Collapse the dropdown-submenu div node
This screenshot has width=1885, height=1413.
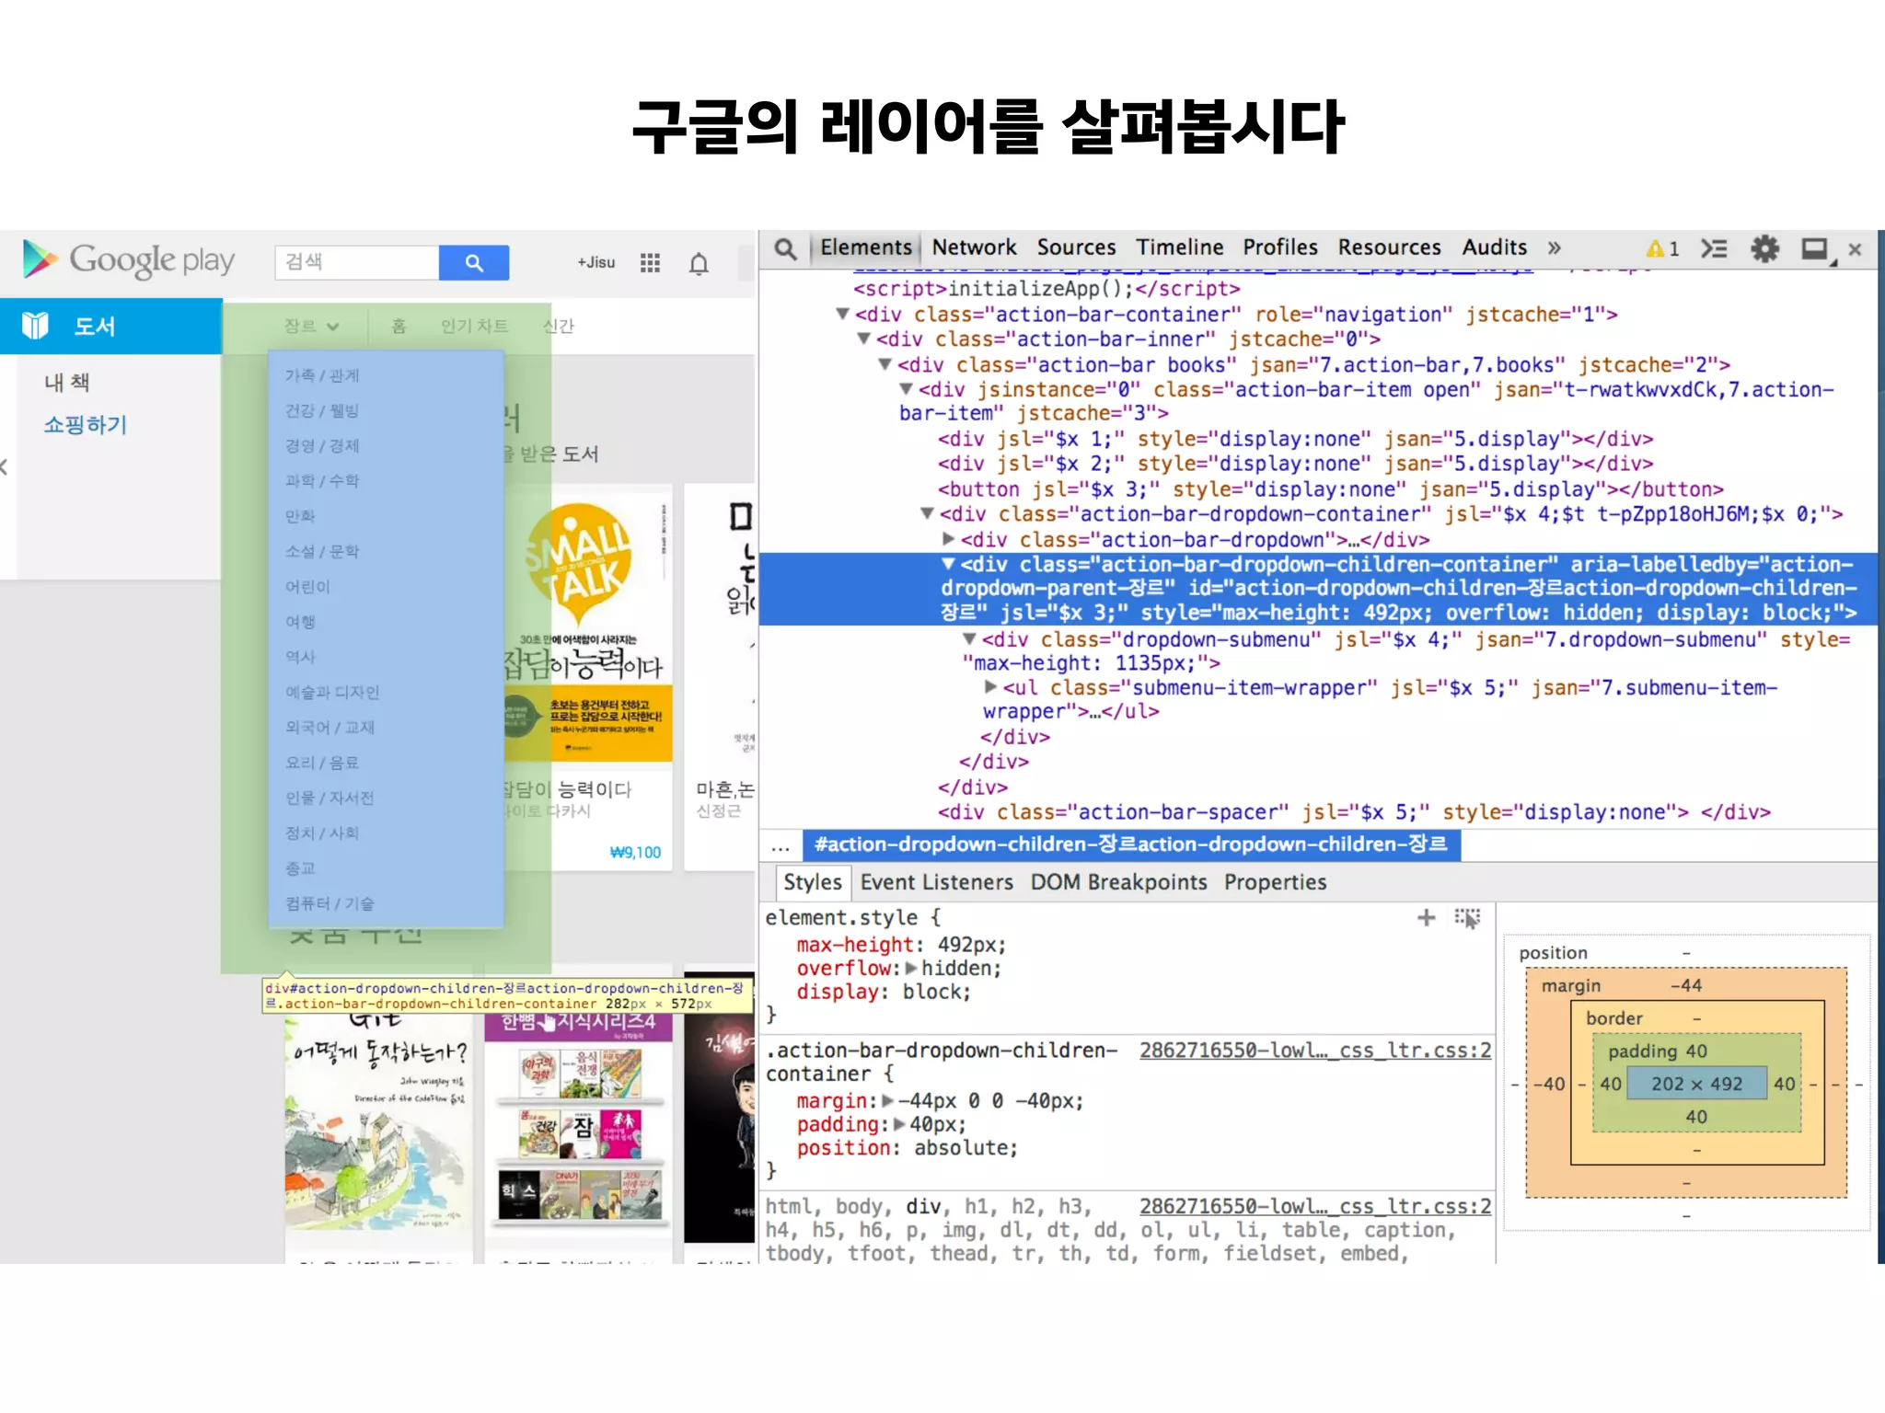tap(969, 639)
